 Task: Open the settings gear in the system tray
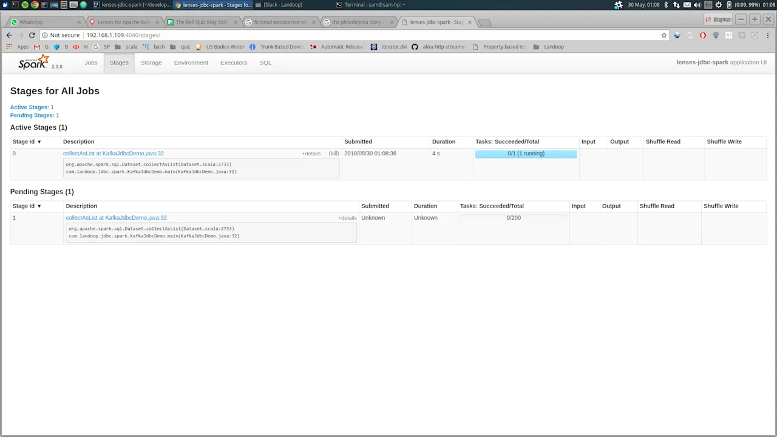point(719,5)
